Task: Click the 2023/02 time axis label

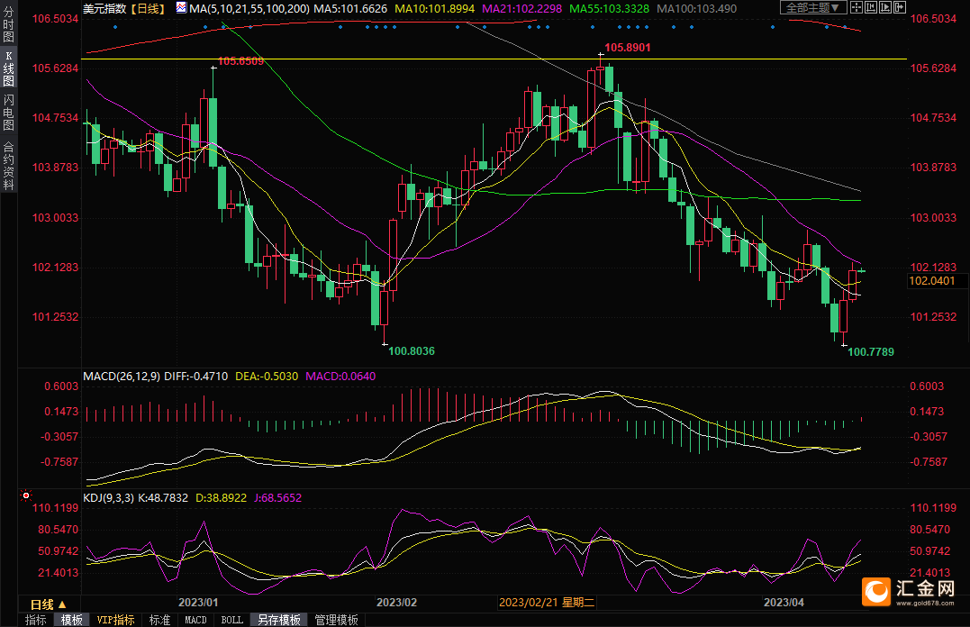Action: point(396,603)
